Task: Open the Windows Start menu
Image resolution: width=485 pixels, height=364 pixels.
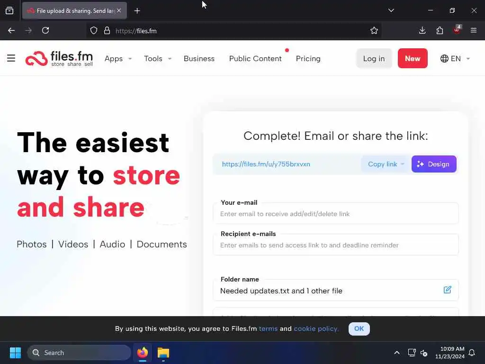Action: point(15,353)
